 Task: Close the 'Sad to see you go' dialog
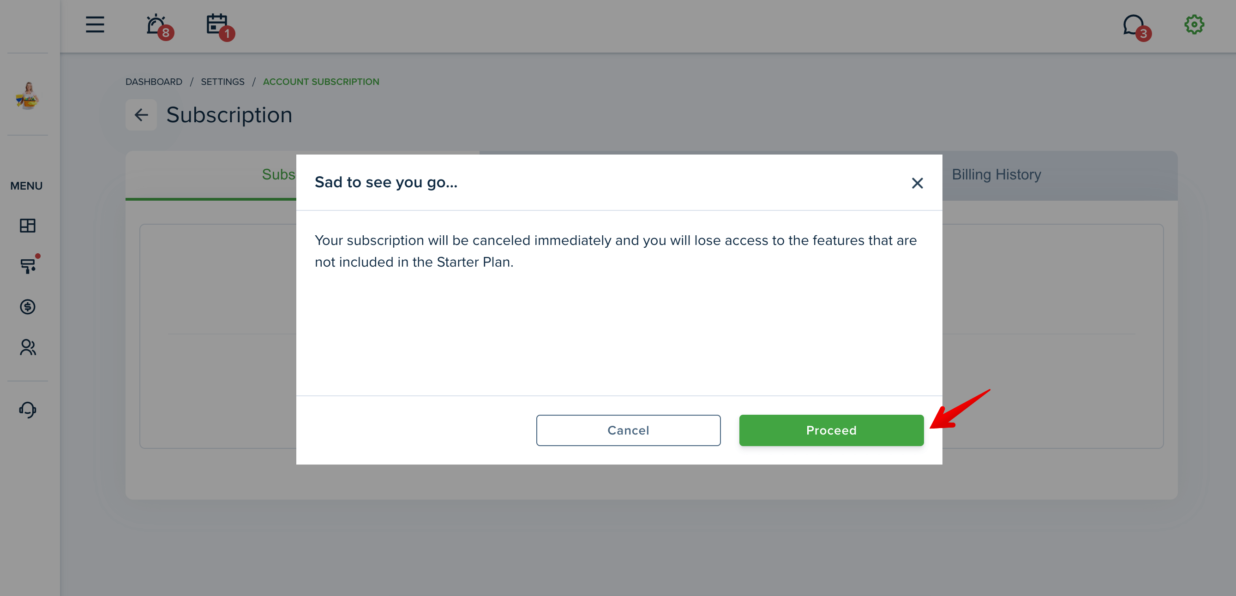pyautogui.click(x=917, y=183)
